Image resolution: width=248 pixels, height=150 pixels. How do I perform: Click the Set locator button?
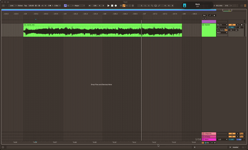pos(204,15)
